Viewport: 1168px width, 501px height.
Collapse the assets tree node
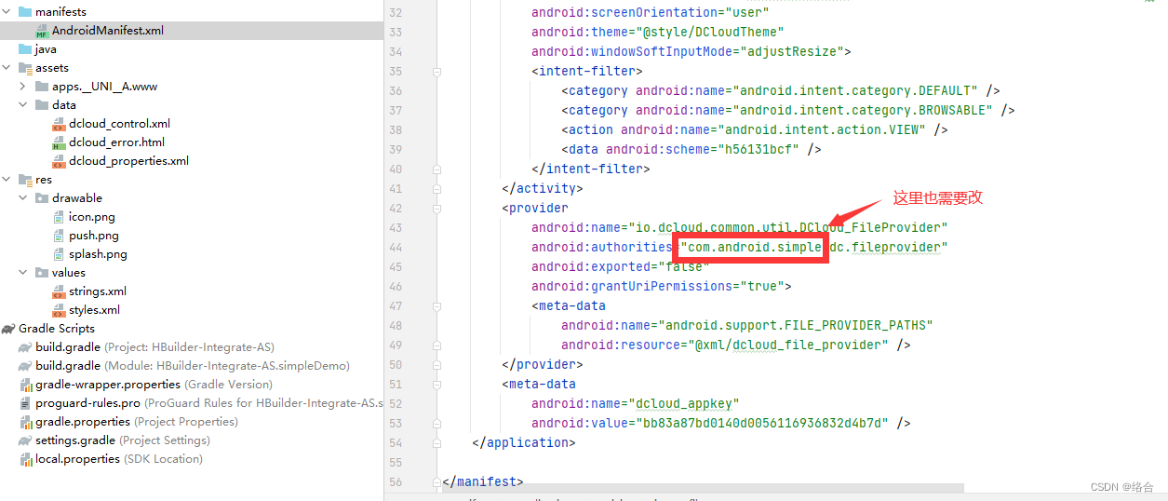click(7, 68)
